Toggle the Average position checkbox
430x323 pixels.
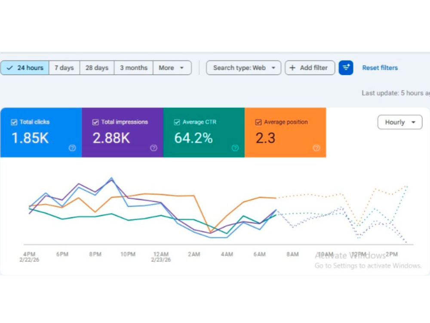click(258, 122)
